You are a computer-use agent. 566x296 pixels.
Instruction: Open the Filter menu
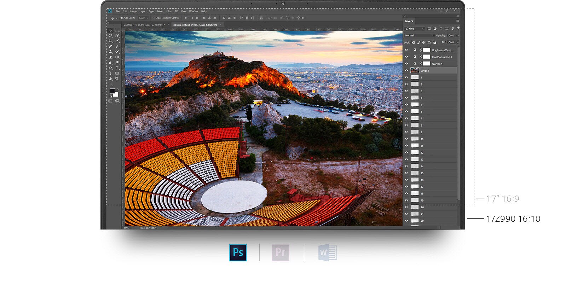169,11
